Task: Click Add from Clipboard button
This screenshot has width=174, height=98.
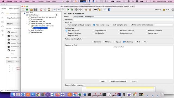Action: click(118, 81)
